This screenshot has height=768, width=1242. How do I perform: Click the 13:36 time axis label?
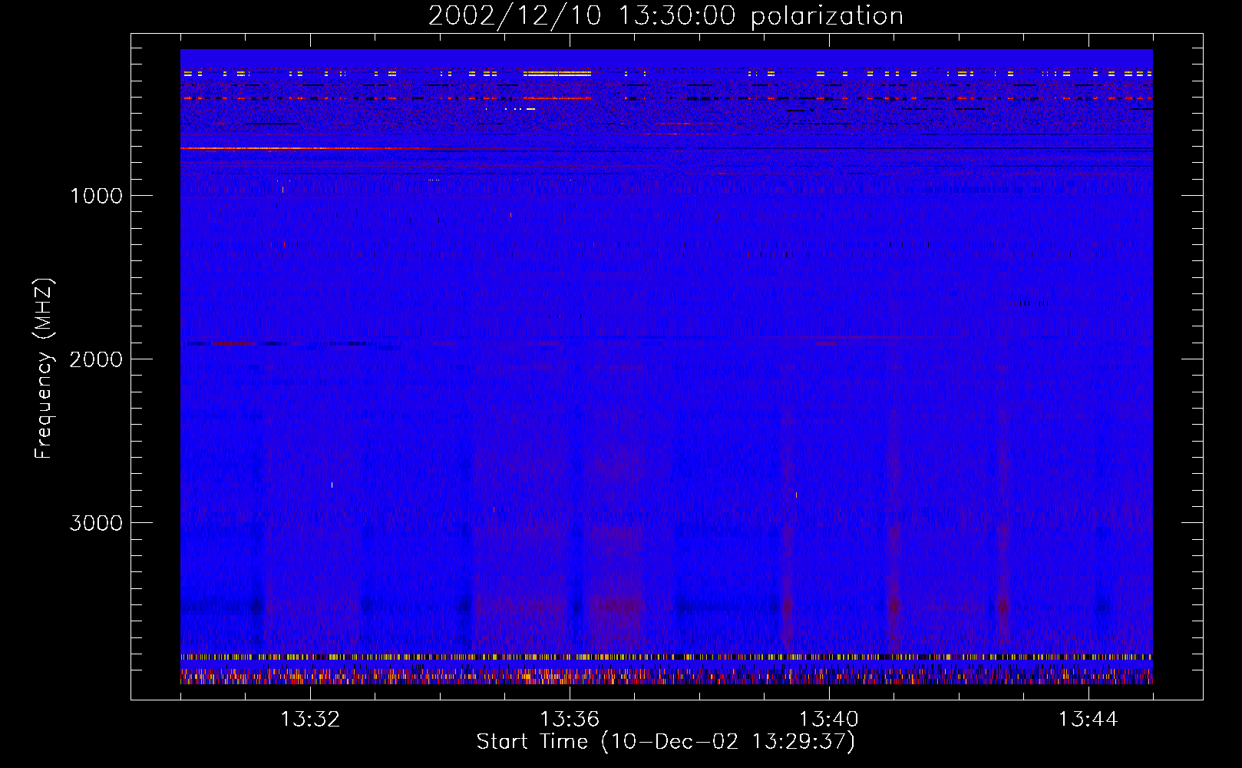(570, 720)
